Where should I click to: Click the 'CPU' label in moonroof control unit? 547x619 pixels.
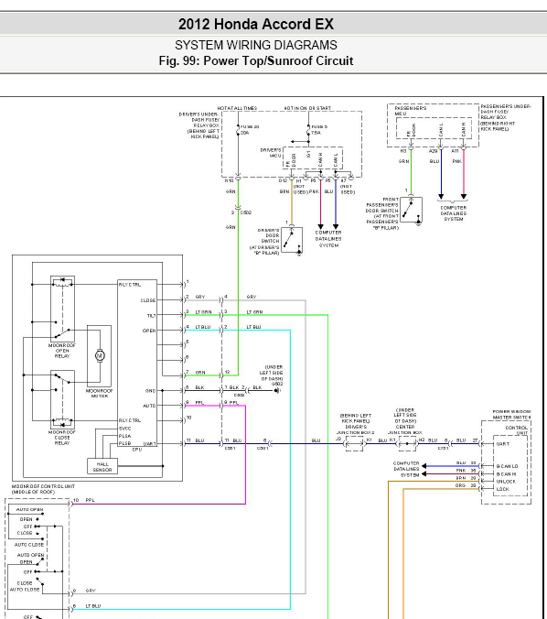point(137,450)
